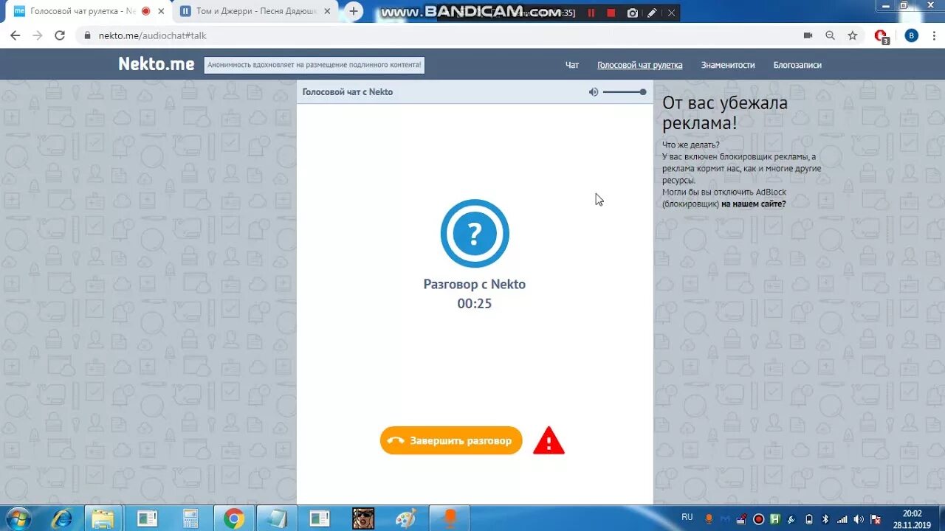Select the Голосовой чат рулетка browser tab
Viewport: 945px width, 531px height.
pos(83,11)
